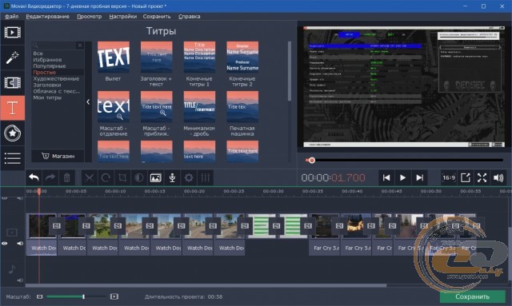Viewport: 512px width, 306px height.
Task: Open the stickers star panel
Action: [13, 133]
